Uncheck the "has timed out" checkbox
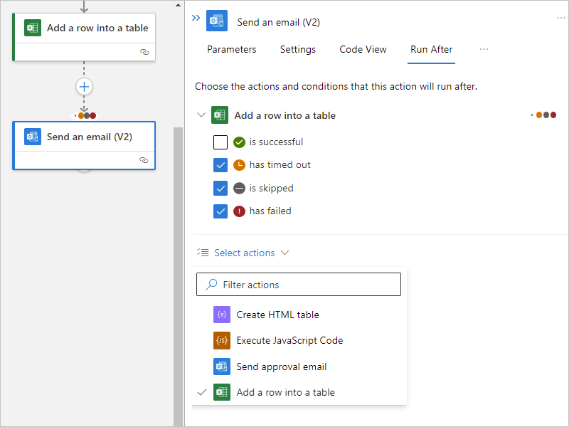569x427 pixels. pos(220,165)
